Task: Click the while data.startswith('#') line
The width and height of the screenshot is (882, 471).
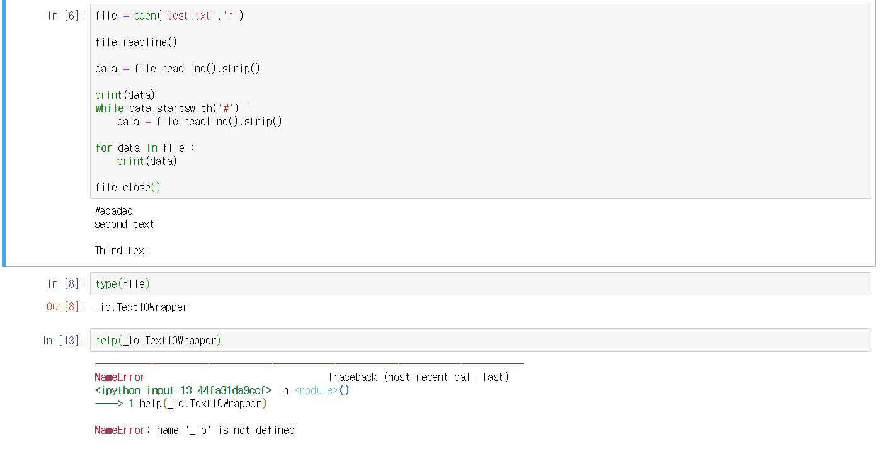Action: click(173, 108)
